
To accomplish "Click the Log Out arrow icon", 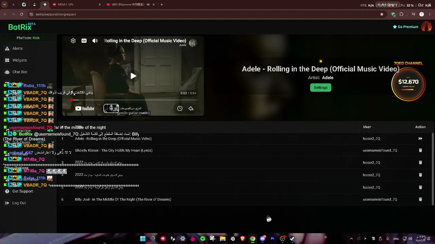I will tap(7, 203).
